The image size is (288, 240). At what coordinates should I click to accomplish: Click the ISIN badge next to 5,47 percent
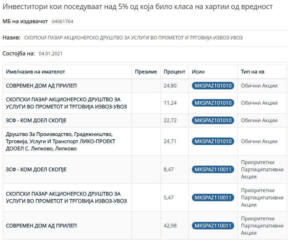(213, 197)
